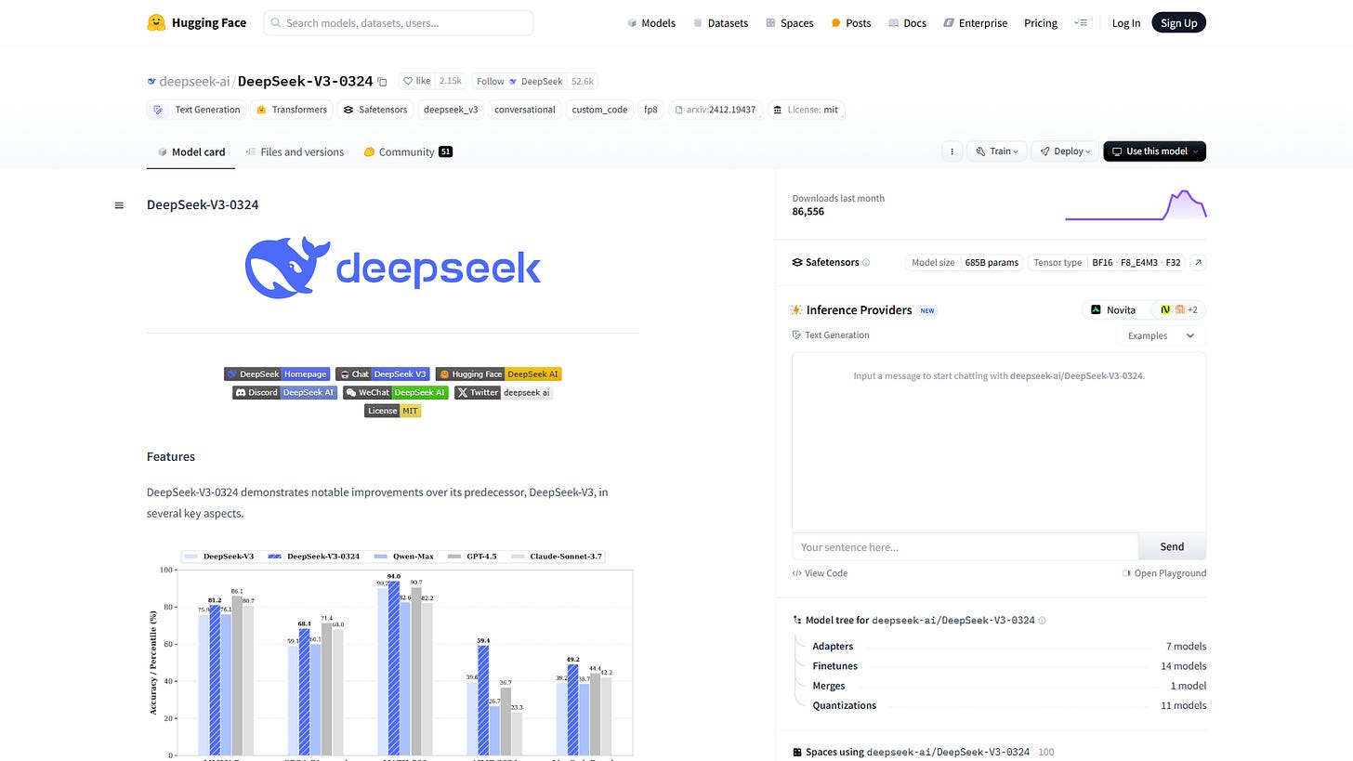Focus the top search input field
The height and width of the screenshot is (761, 1353).
click(x=399, y=23)
